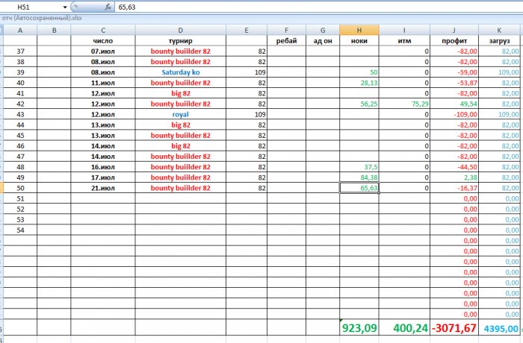Select the 'Saturday ko' tournament cell
This screenshot has width=523, height=343.
point(181,72)
